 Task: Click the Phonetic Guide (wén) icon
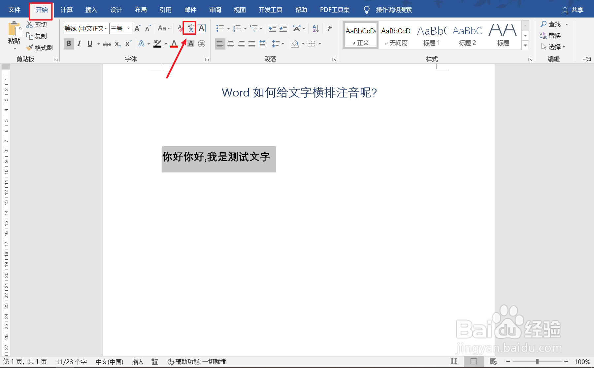pyautogui.click(x=191, y=28)
